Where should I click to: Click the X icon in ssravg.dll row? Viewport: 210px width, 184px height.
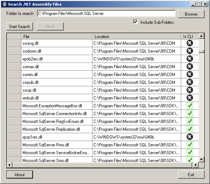(x=190, y=43)
